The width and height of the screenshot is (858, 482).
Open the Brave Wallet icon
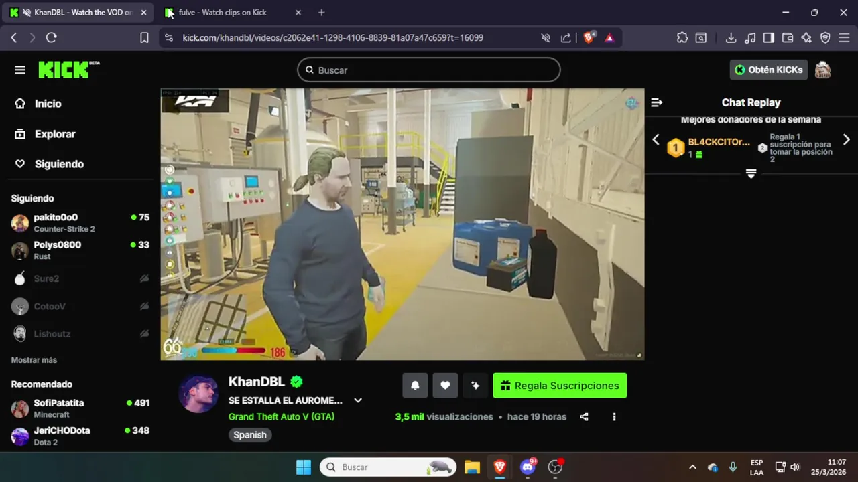coord(788,37)
